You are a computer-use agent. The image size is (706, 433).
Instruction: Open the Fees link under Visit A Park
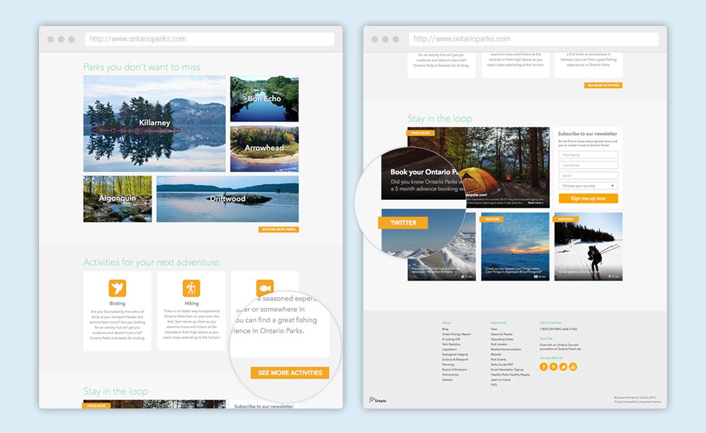click(x=494, y=329)
